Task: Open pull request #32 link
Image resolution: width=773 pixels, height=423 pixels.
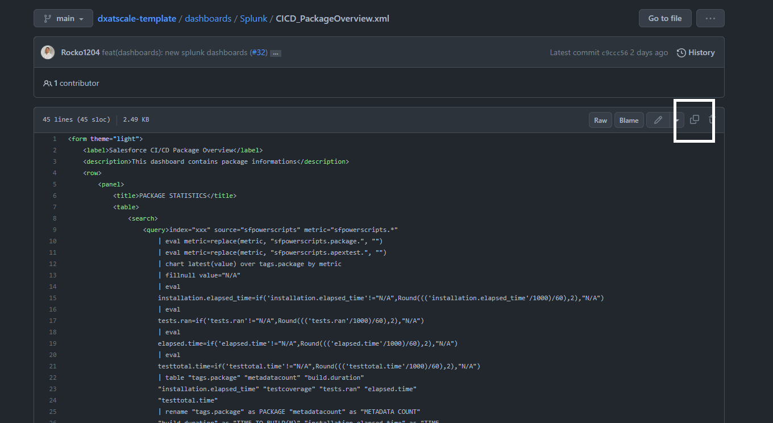Action: 259,52
